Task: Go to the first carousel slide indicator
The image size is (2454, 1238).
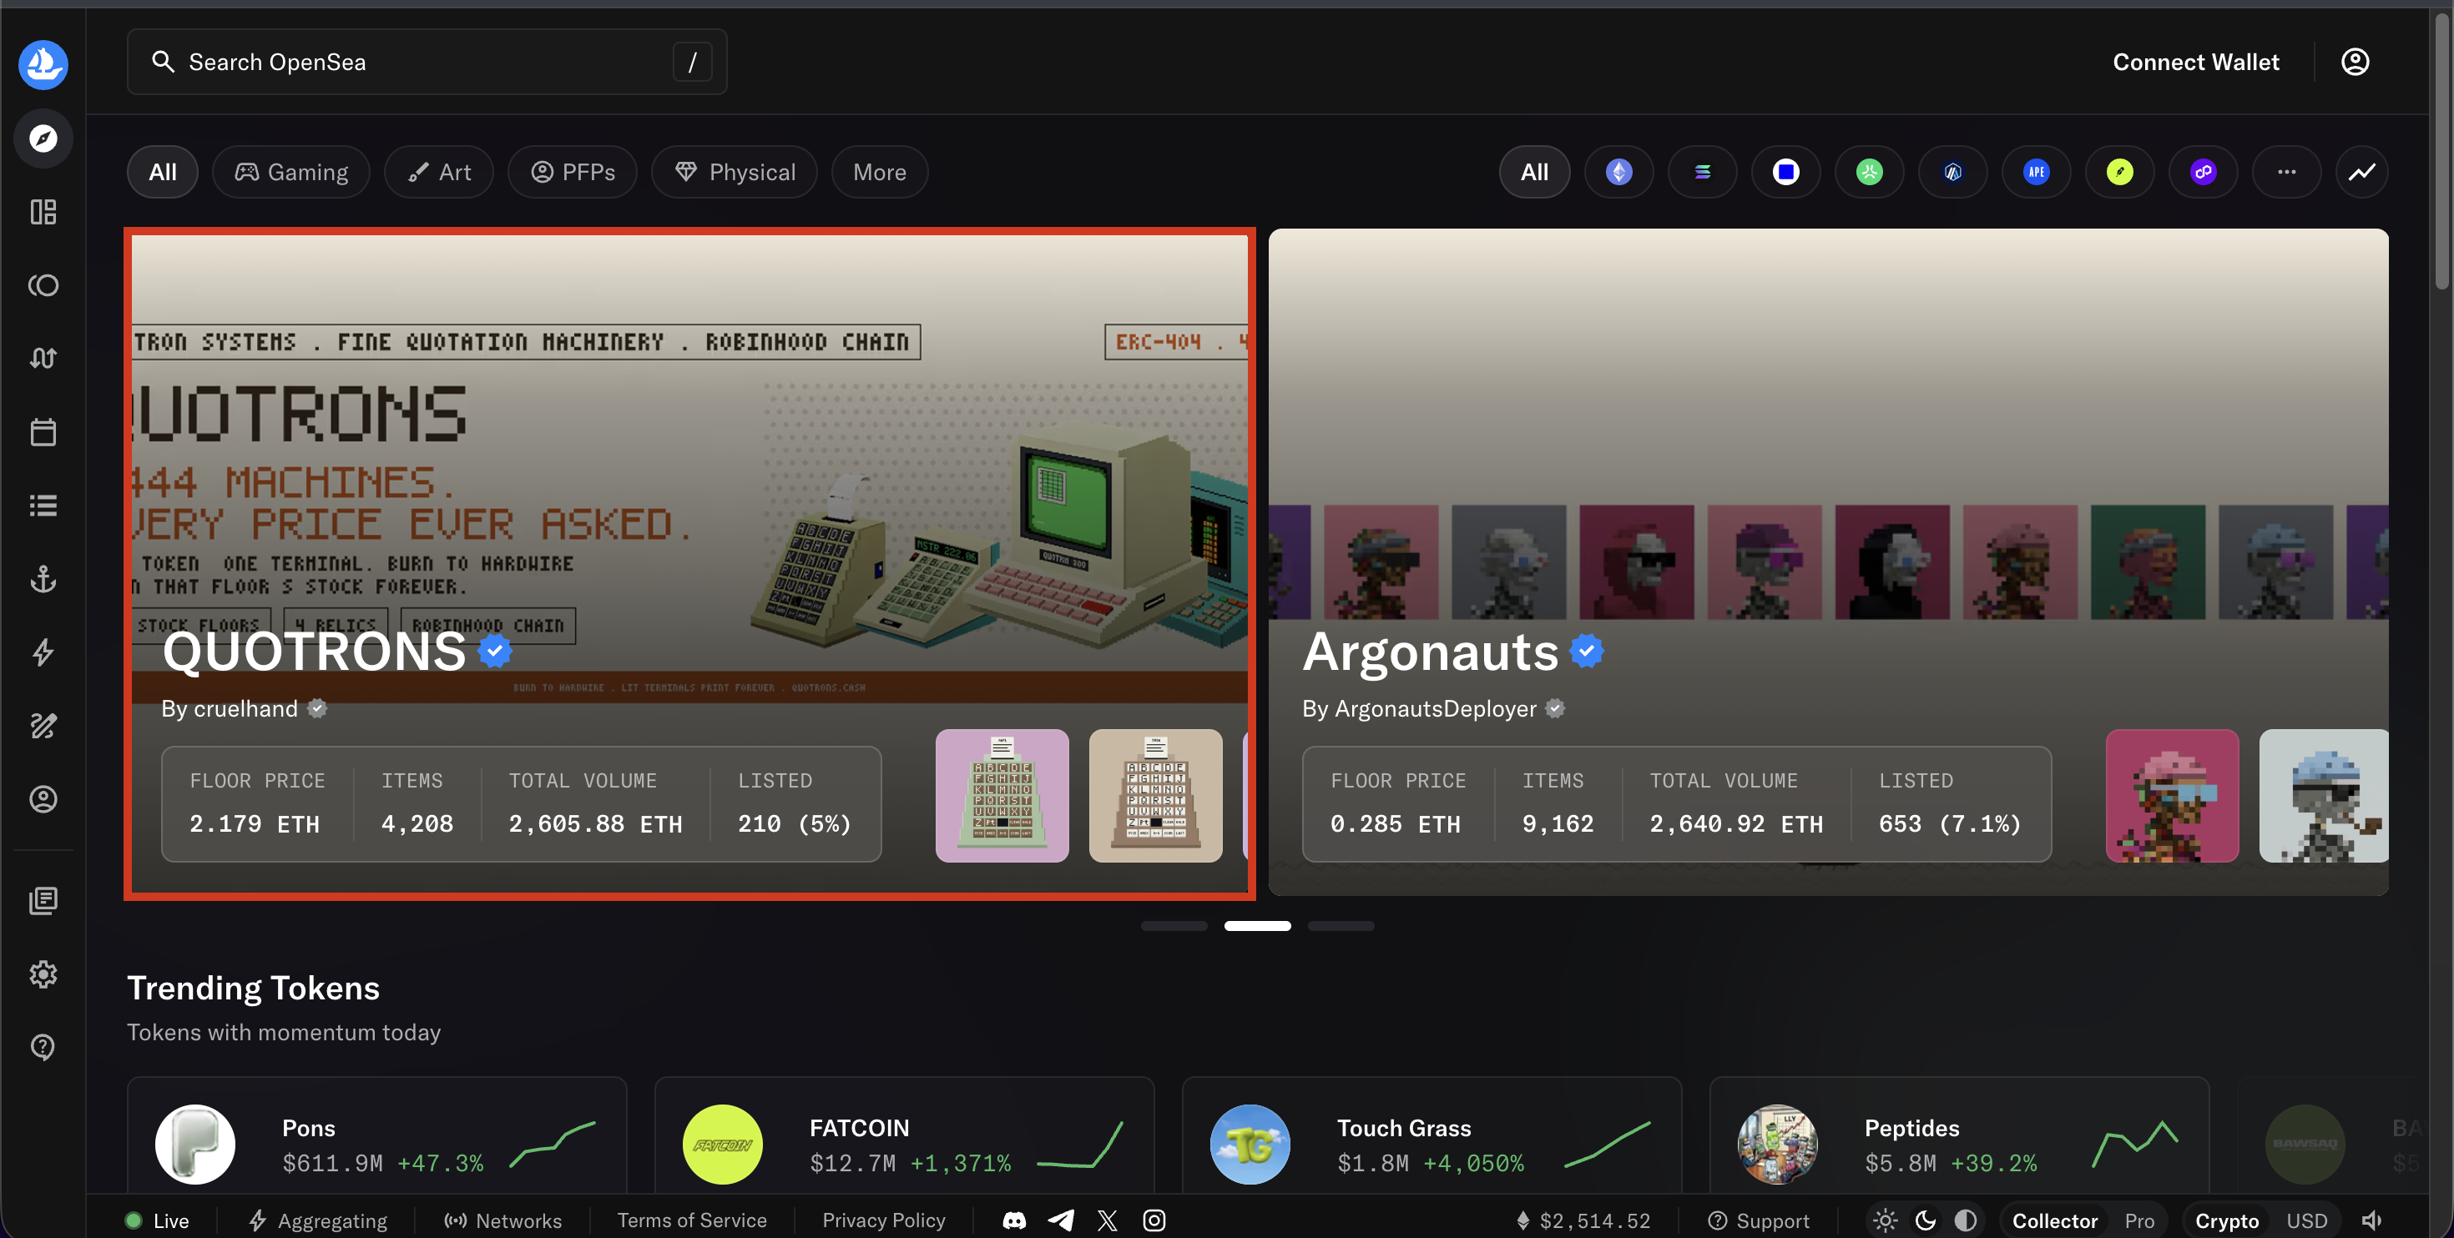Action: click(x=1174, y=926)
